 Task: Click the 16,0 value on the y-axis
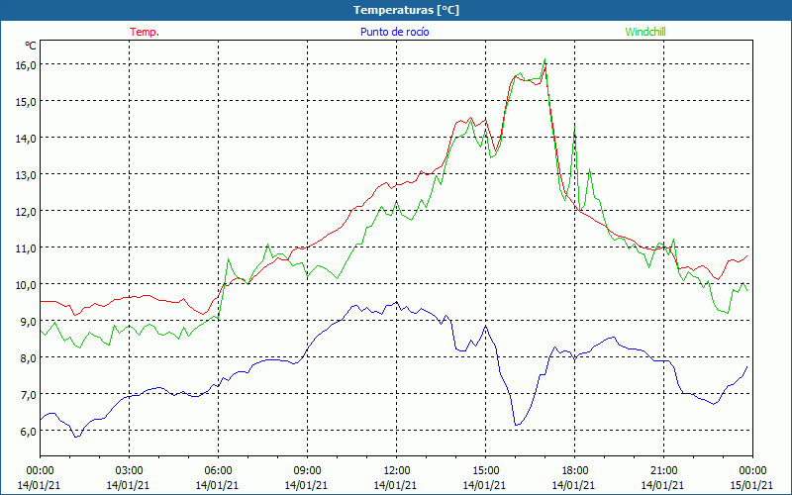click(x=26, y=65)
